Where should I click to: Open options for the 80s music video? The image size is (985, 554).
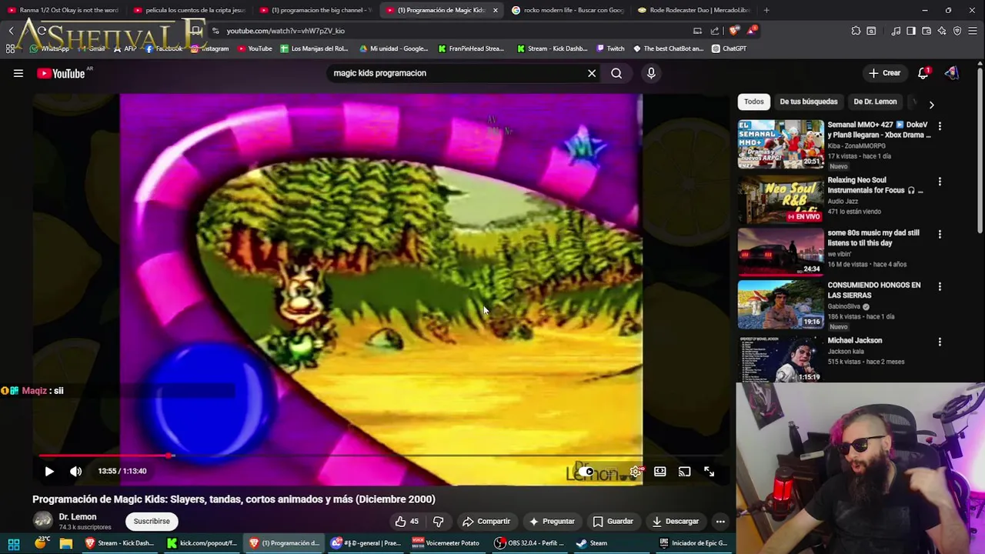(940, 234)
